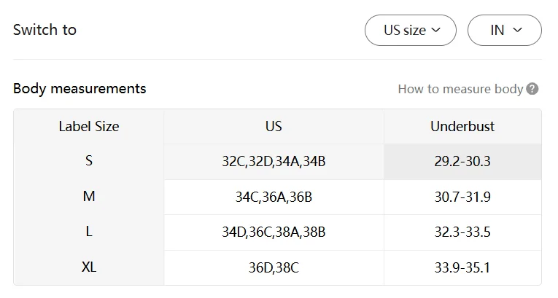Image resolution: width=558 pixels, height=298 pixels.
Task: Click the How to measure body link
Action: (x=460, y=89)
